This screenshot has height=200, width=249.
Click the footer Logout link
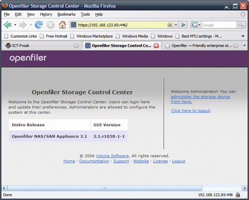(179, 161)
